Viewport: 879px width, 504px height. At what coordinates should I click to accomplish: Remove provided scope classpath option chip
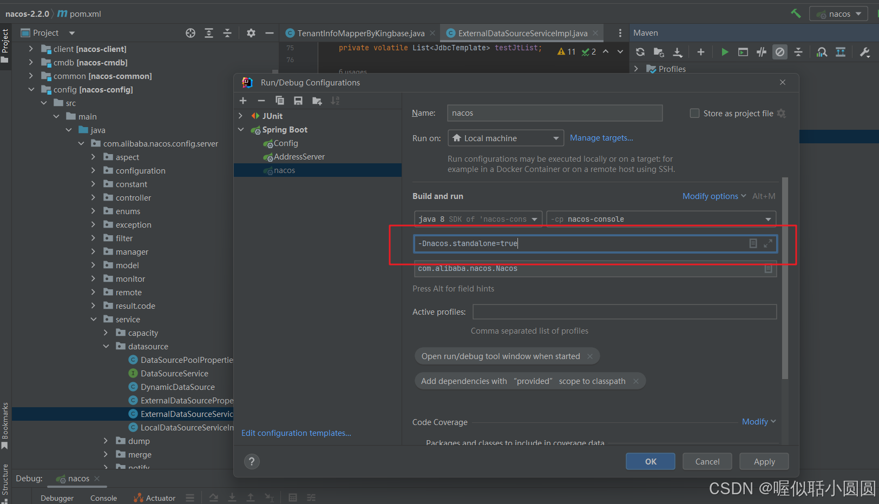(636, 381)
